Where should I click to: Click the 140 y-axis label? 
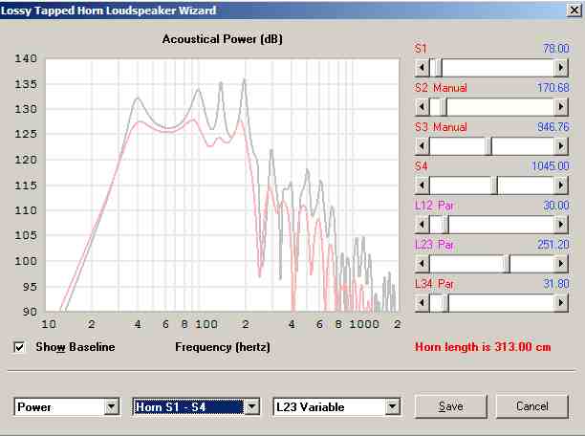[26, 58]
